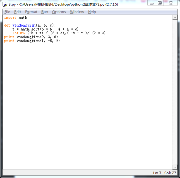Click the return keyword
This screenshot has width=180, height=178.
tap(19, 33)
